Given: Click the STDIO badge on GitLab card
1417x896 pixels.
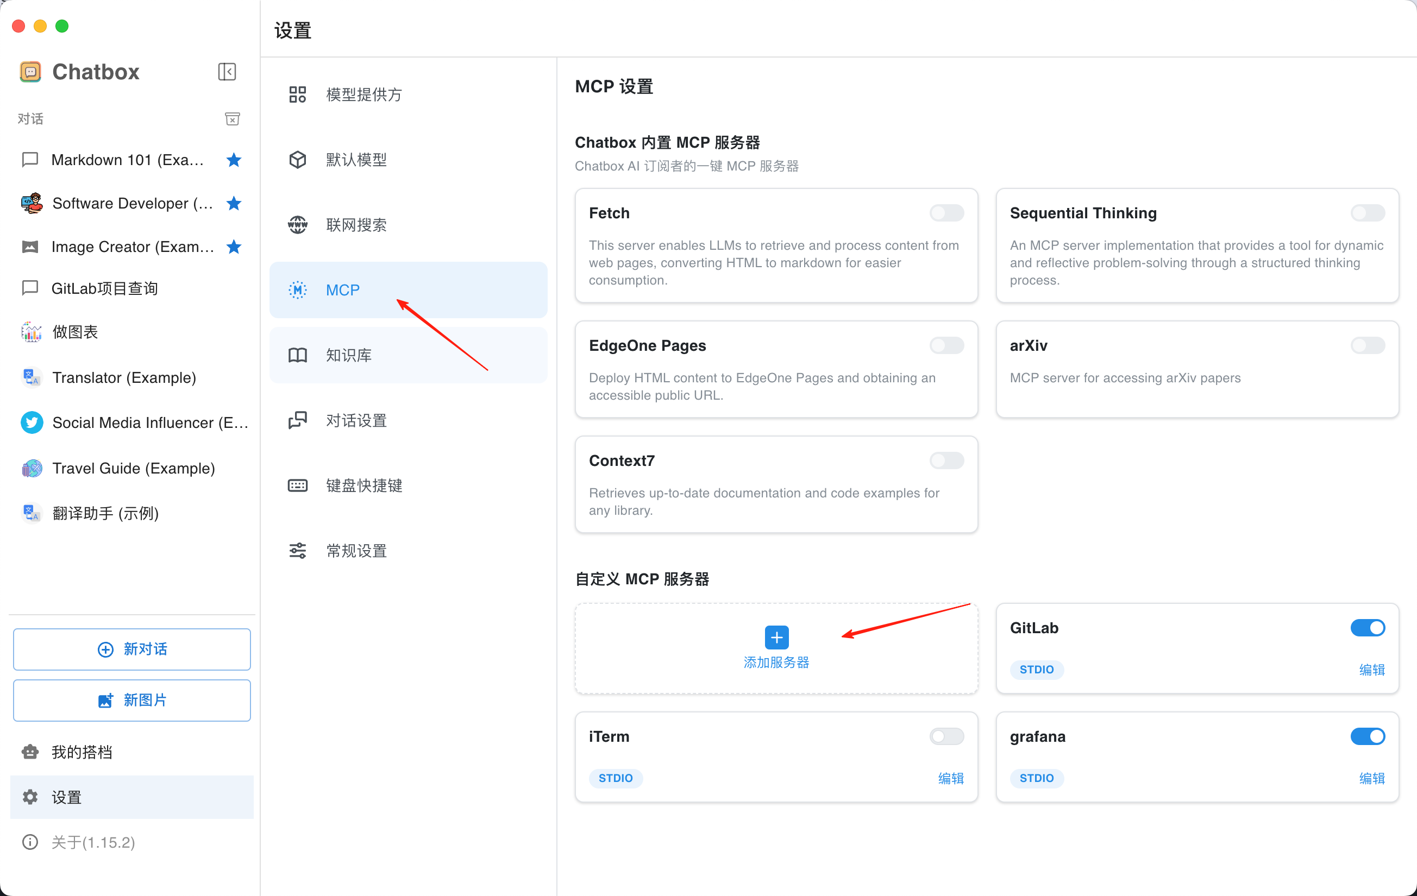Looking at the screenshot, I should coord(1036,670).
